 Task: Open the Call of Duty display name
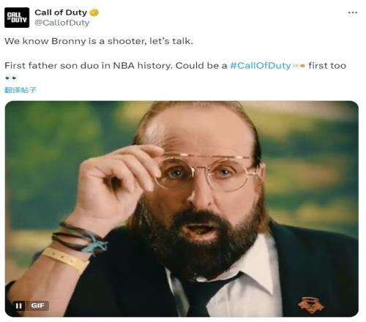[61, 12]
